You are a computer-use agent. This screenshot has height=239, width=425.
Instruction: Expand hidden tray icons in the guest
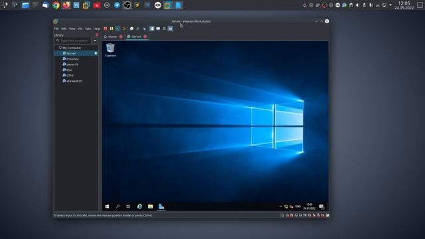[281, 206]
